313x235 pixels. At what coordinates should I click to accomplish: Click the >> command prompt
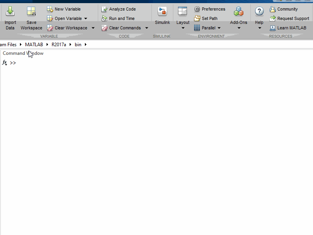pos(13,63)
